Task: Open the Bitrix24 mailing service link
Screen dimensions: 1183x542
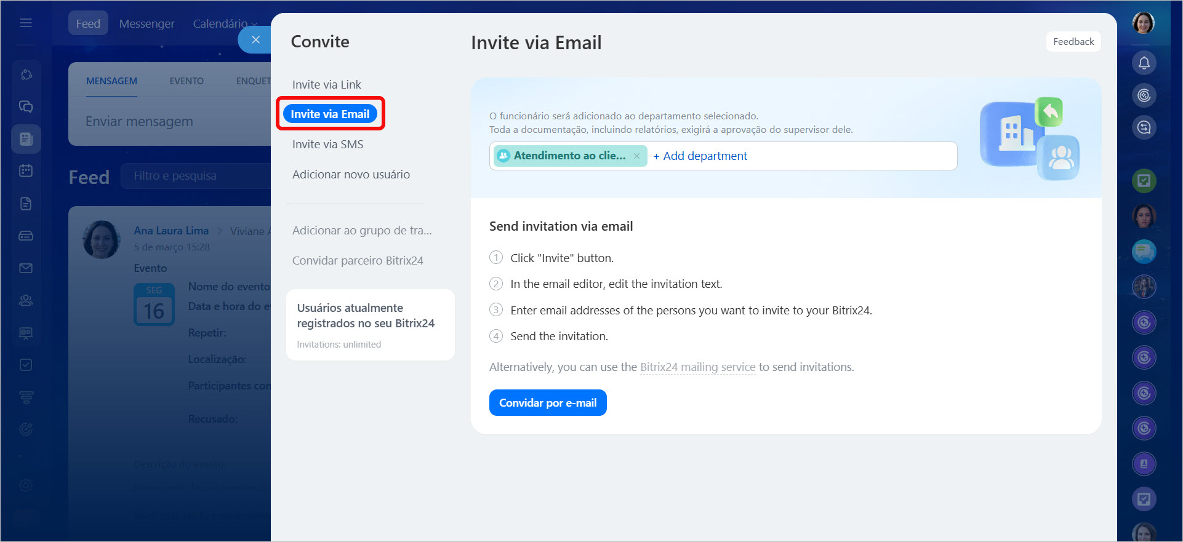Action: 697,367
